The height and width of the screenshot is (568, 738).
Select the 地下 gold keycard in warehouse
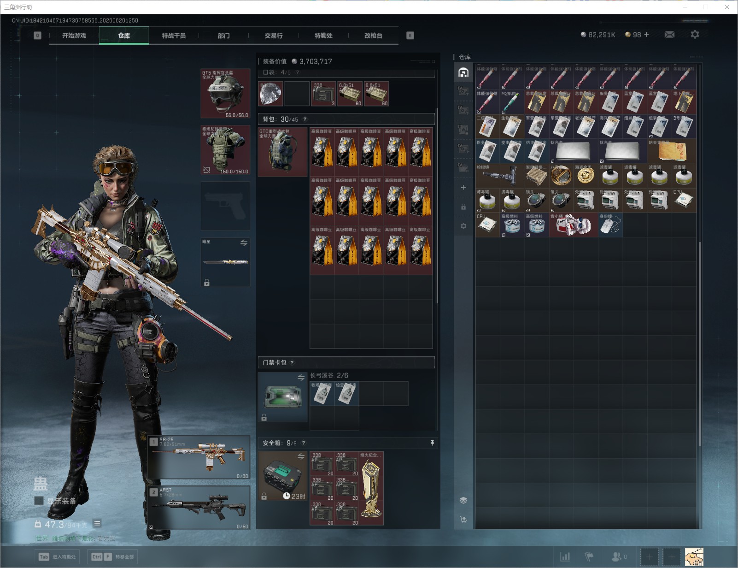pyautogui.click(x=684, y=102)
